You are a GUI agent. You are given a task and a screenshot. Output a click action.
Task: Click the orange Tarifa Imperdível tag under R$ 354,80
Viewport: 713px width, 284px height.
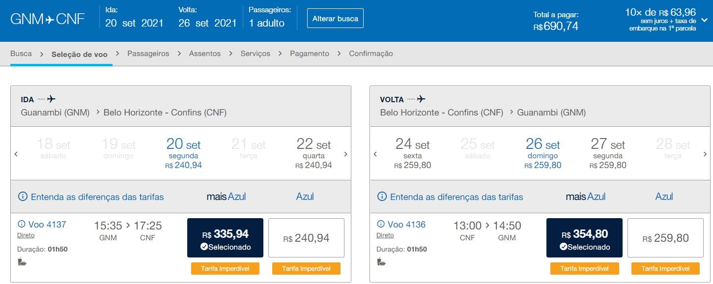pos(585,269)
